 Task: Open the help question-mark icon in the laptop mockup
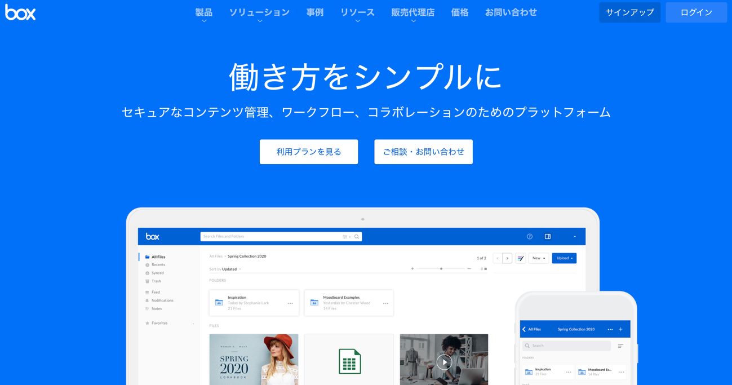530,237
